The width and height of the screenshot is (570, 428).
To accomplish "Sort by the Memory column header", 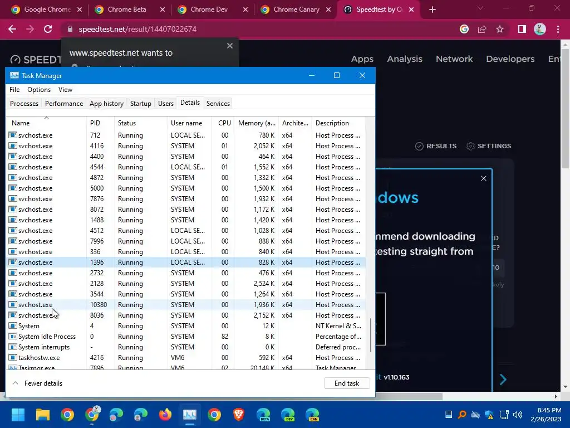I will point(256,123).
